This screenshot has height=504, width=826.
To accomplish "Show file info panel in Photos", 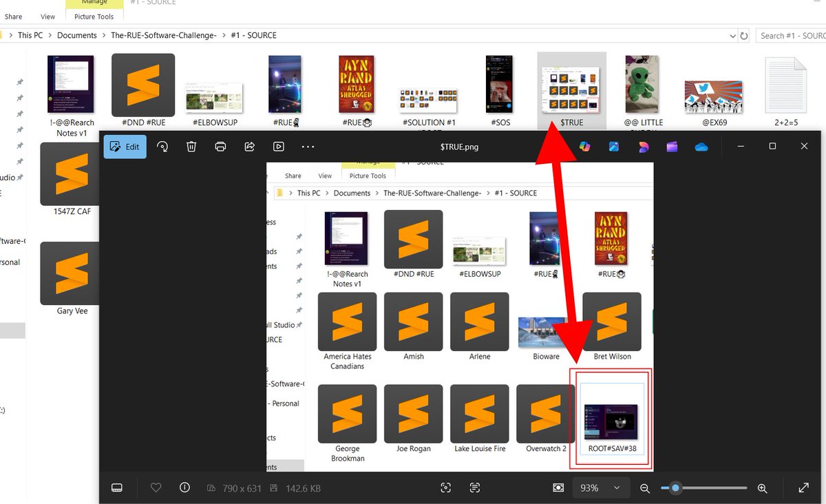I will click(x=184, y=487).
